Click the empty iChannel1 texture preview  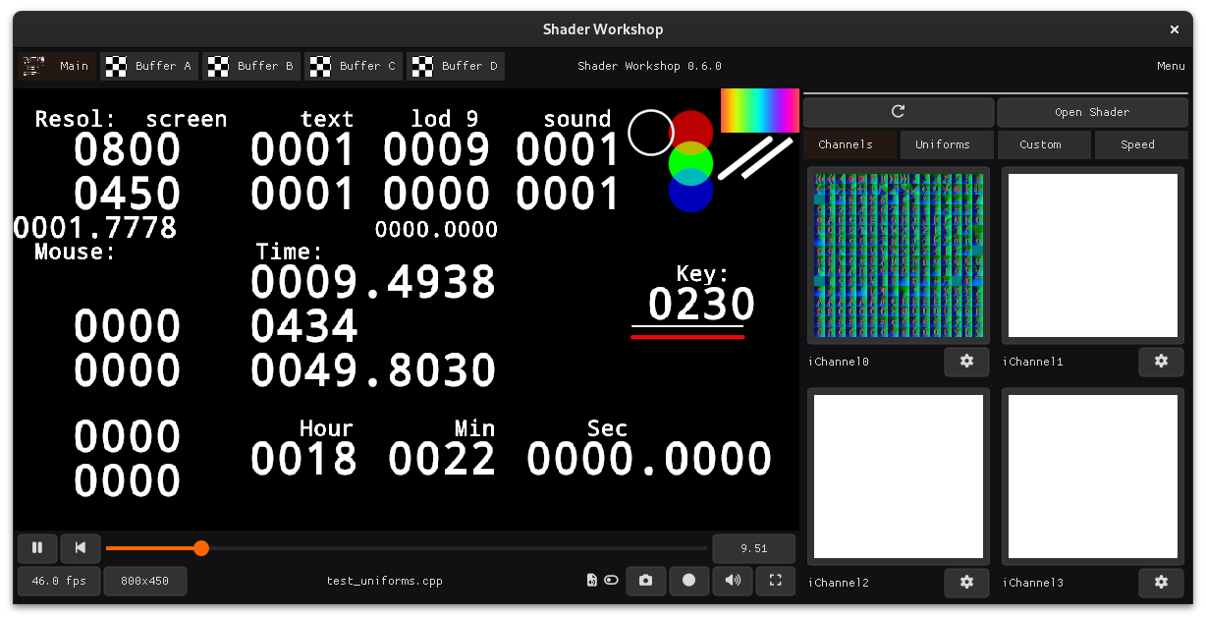(1093, 255)
